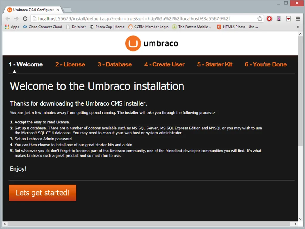Open the Cisco Connect Cloud bookmark

pyautogui.click(x=43, y=27)
